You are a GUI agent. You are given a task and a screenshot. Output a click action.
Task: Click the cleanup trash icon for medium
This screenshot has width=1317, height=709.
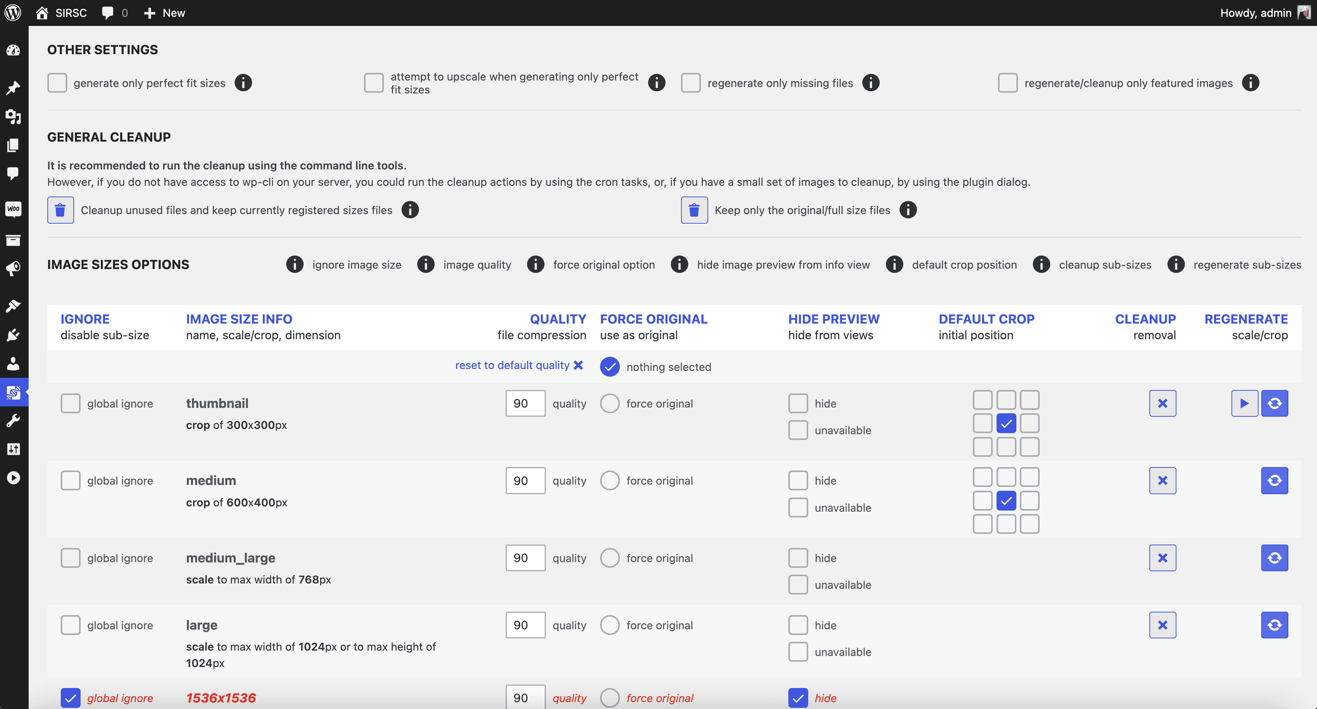tap(1162, 479)
